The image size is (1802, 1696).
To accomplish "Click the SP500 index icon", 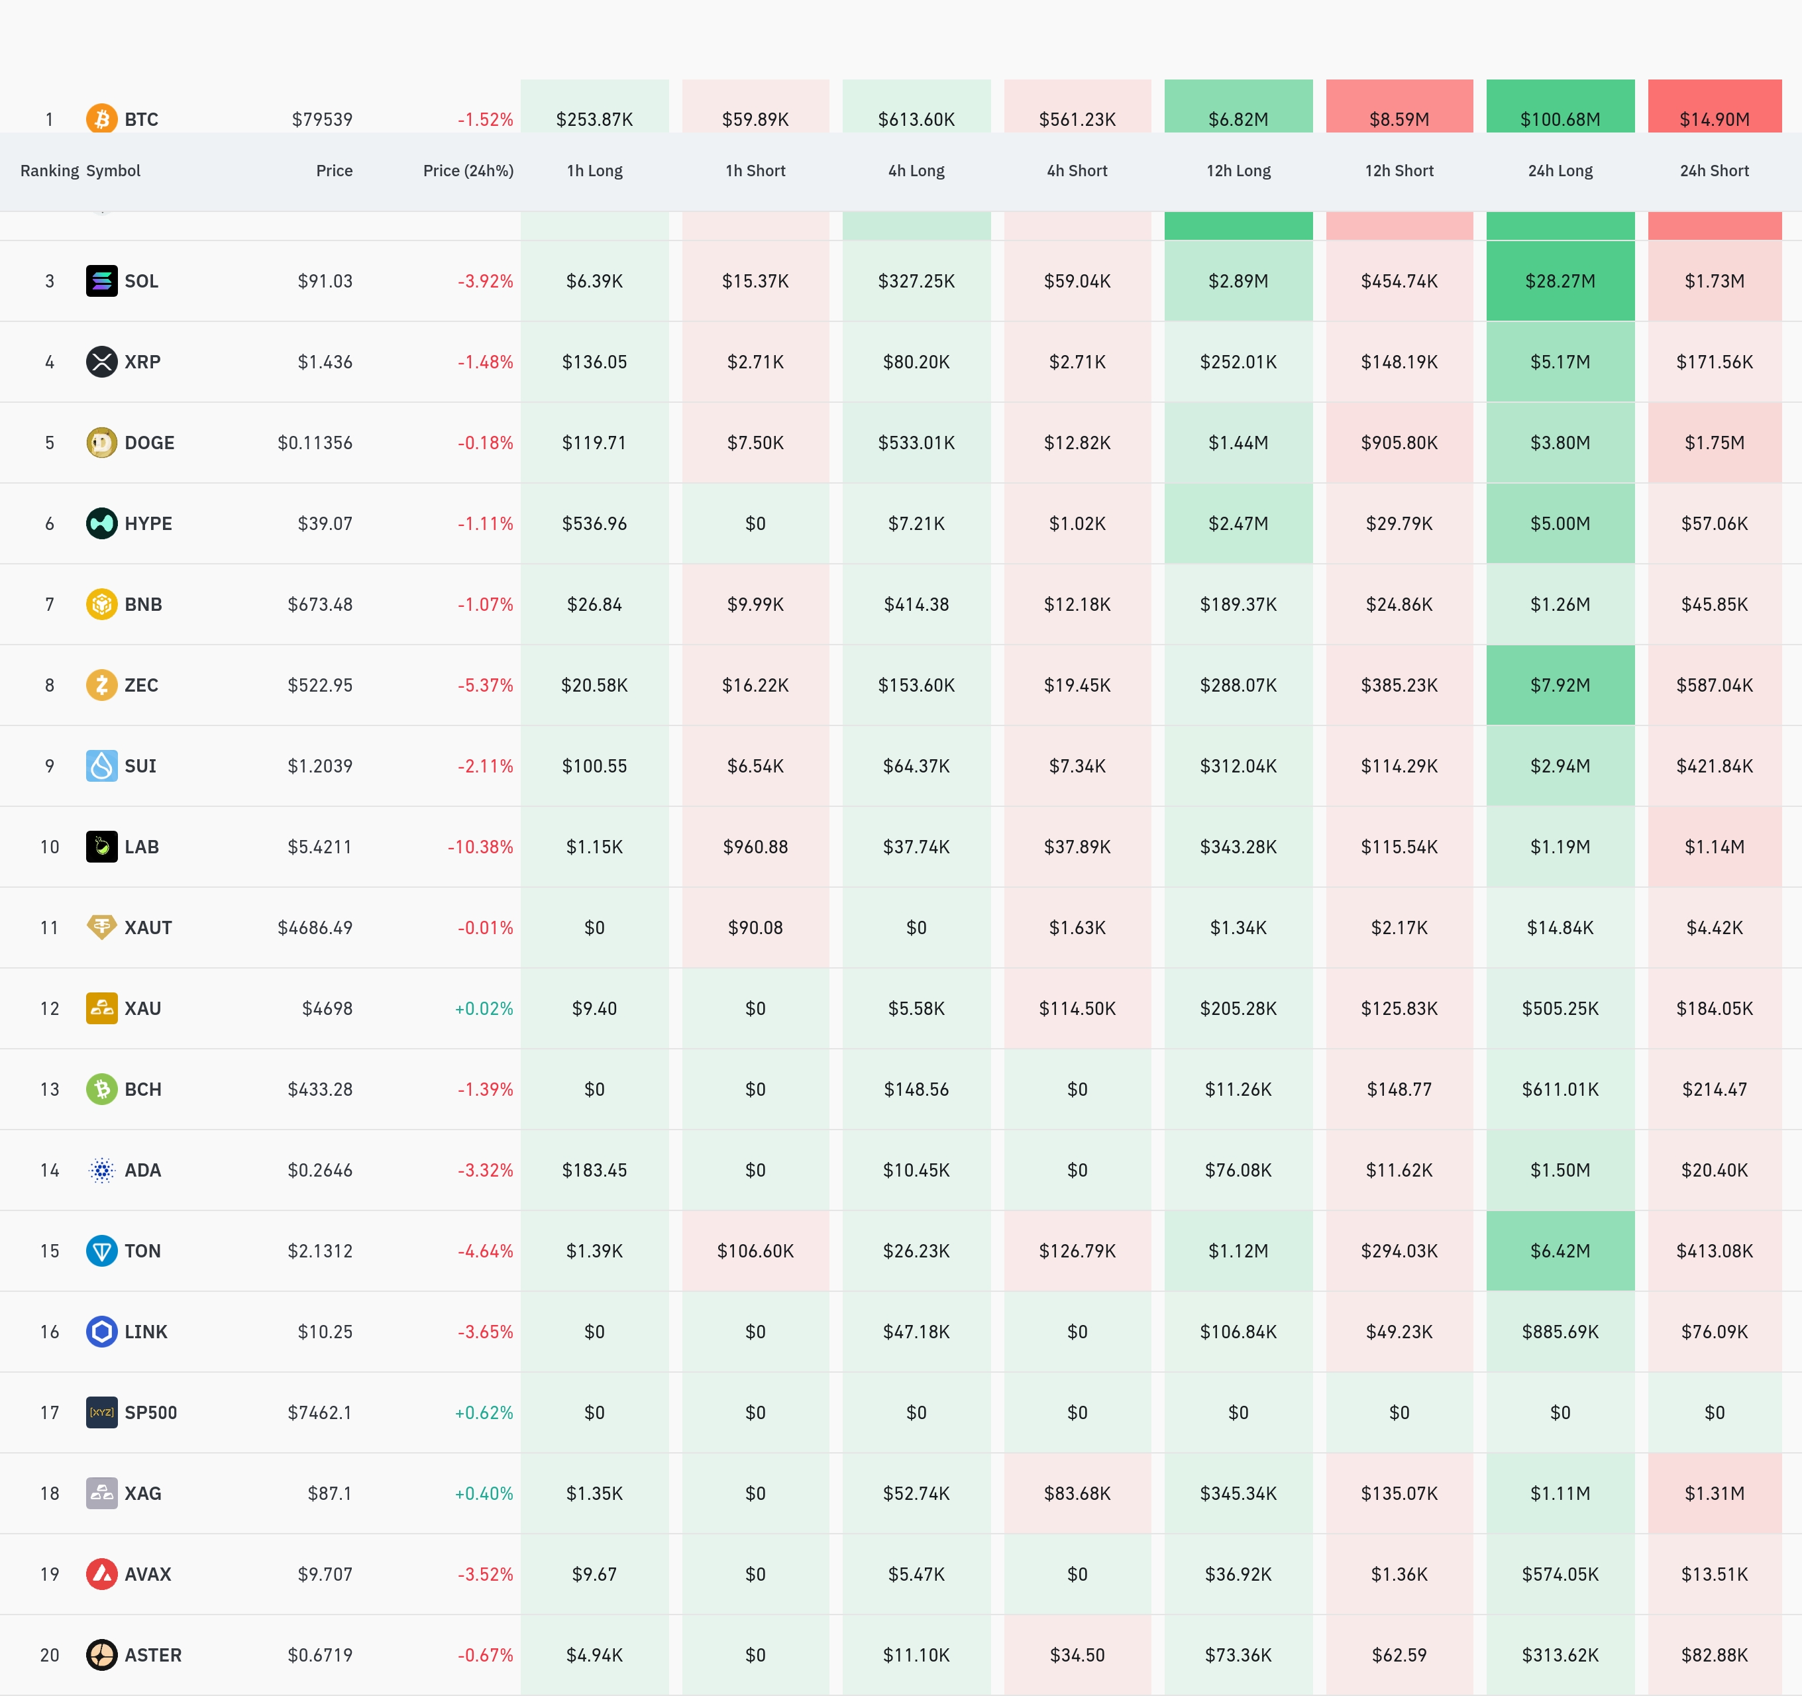I will 101,1412.
